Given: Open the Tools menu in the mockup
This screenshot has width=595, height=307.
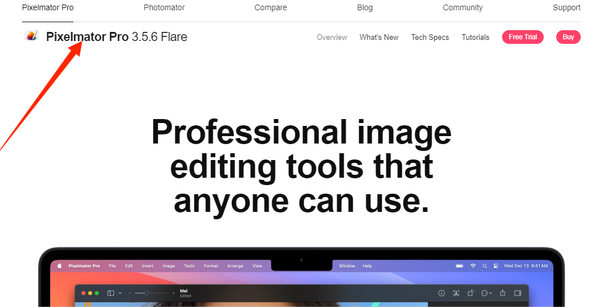Looking at the screenshot, I should click(189, 266).
